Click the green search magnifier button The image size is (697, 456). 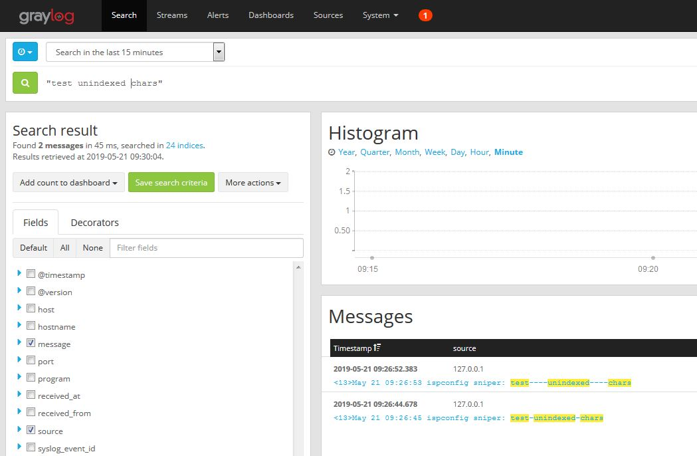tap(25, 82)
